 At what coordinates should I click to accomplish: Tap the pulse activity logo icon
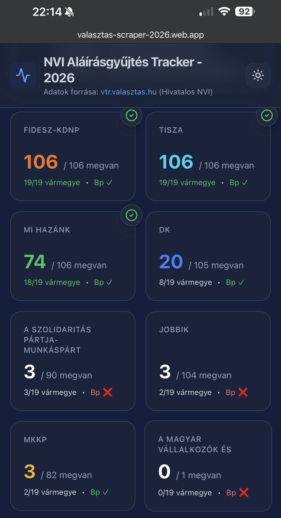23,75
